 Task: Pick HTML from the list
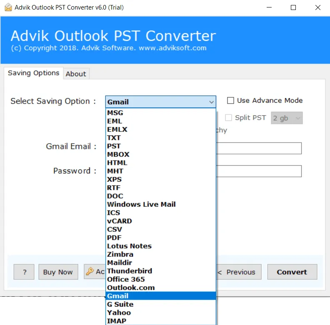(x=161, y=163)
